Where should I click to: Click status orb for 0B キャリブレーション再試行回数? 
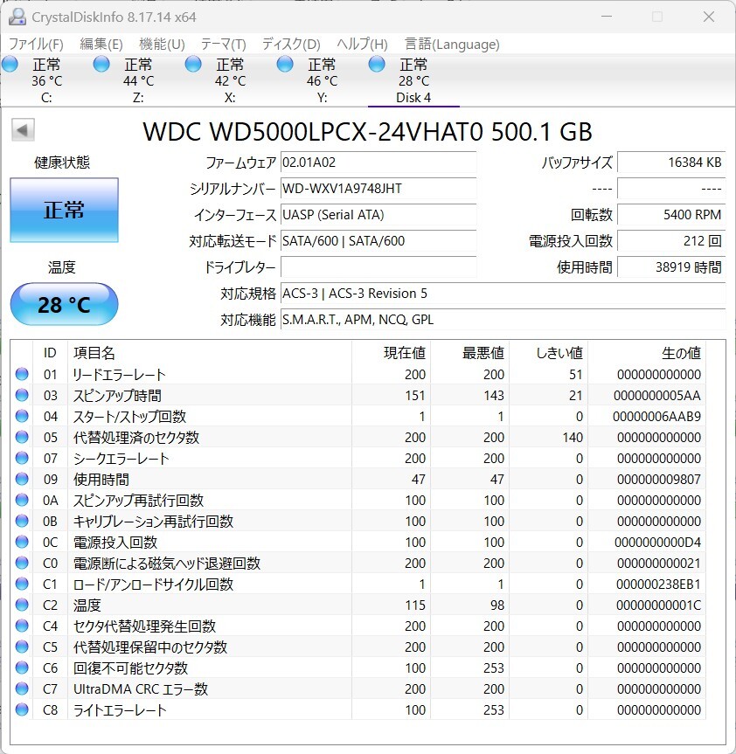point(22,521)
